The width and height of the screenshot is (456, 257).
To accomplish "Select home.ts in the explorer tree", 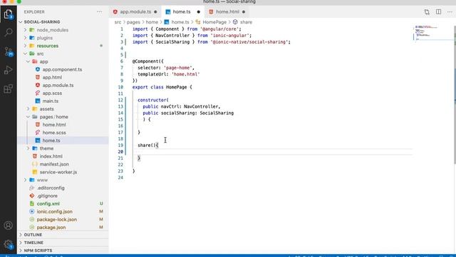I will [51, 140].
